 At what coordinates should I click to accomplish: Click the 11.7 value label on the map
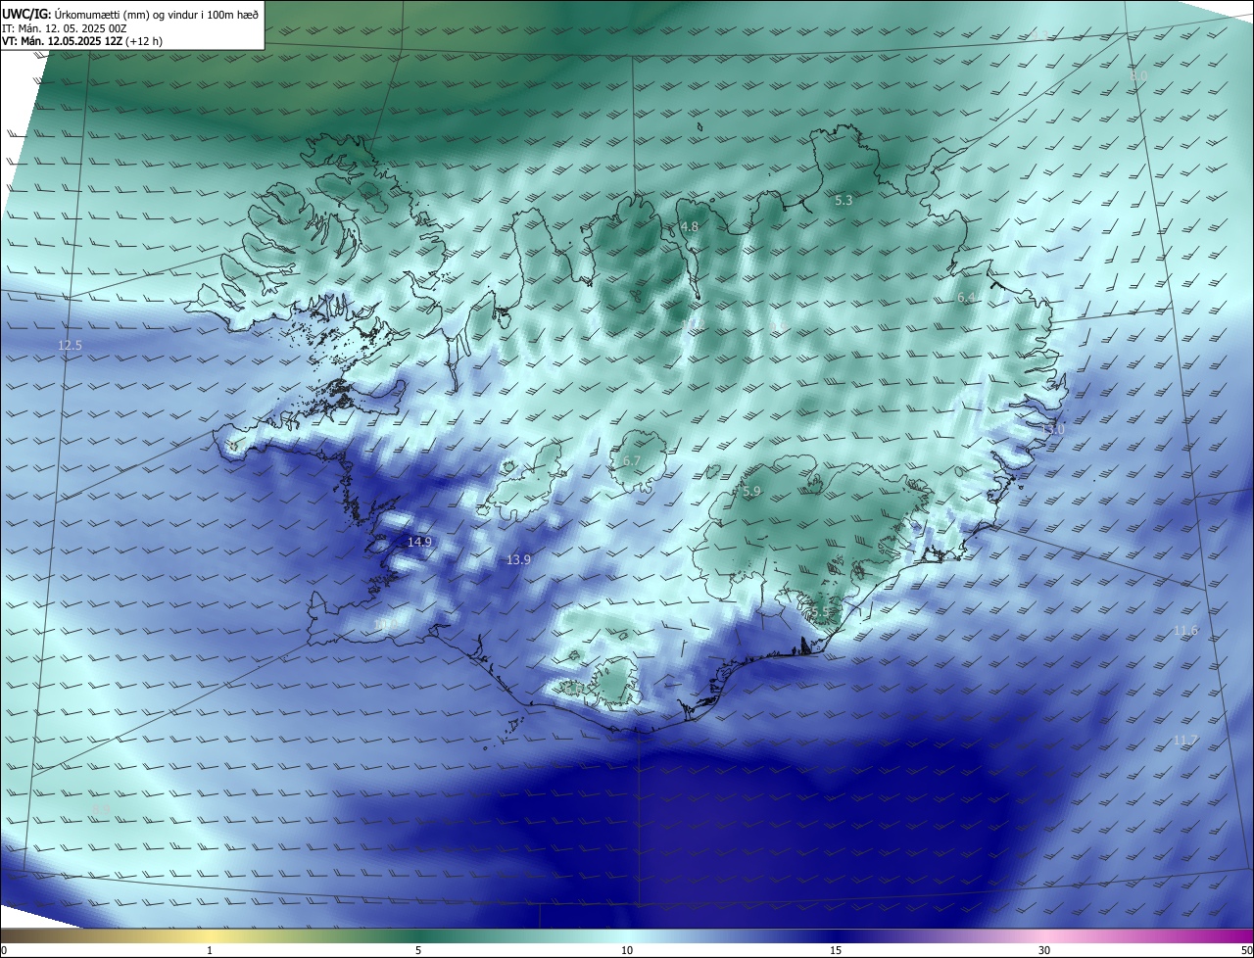point(1185,740)
